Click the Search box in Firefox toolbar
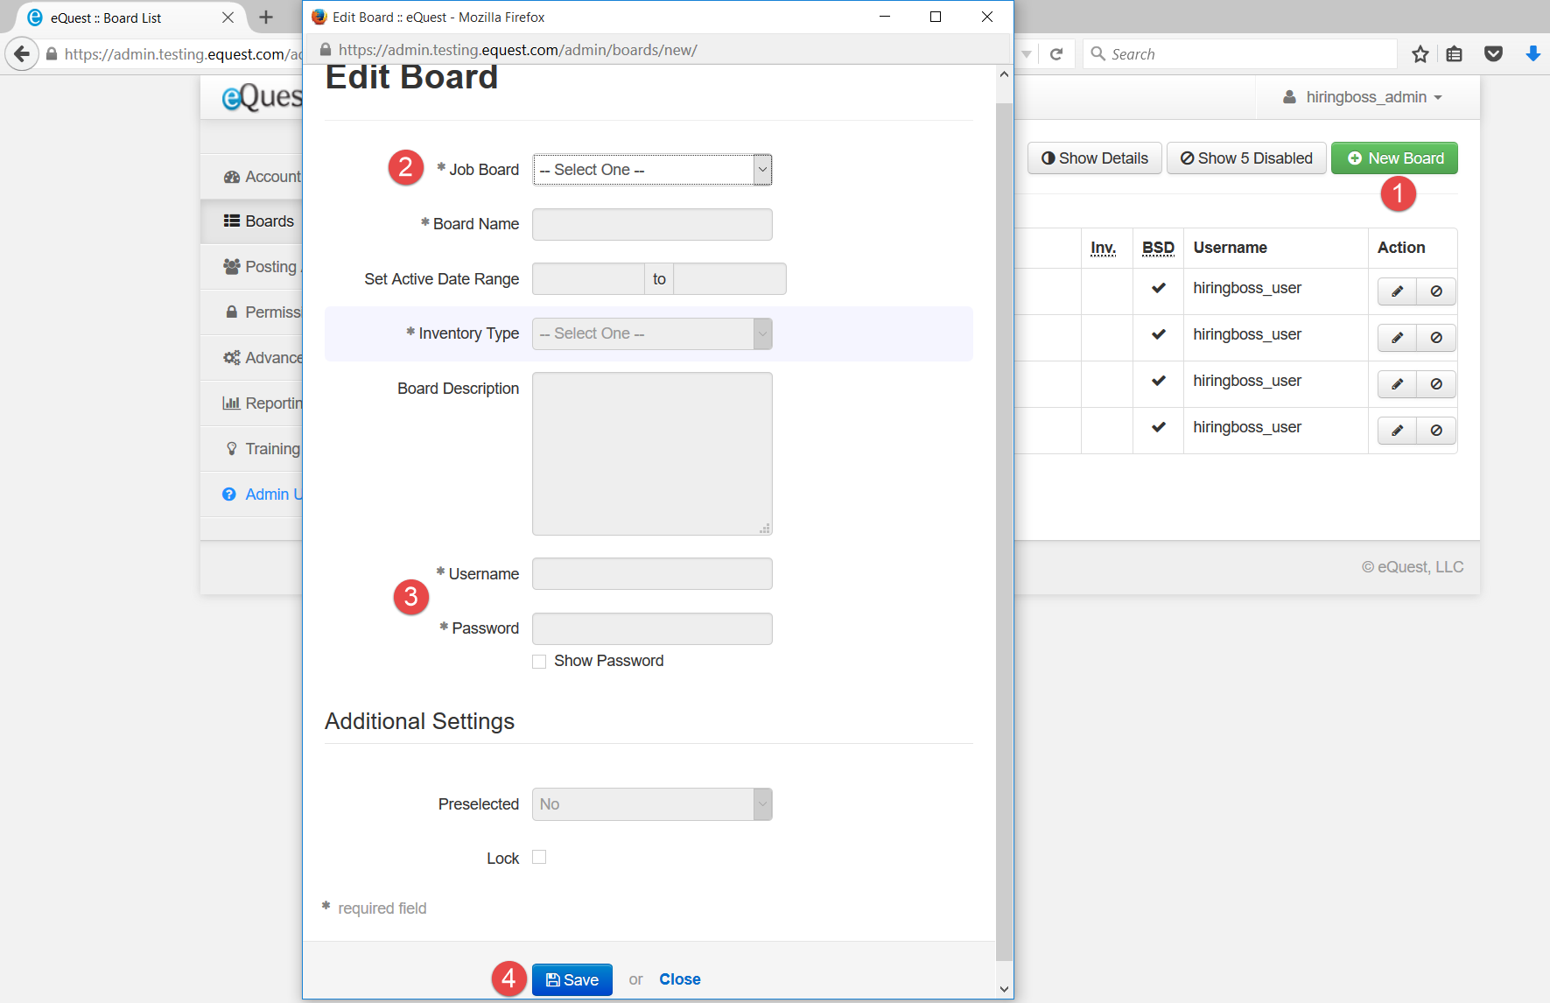 pyautogui.click(x=1240, y=54)
